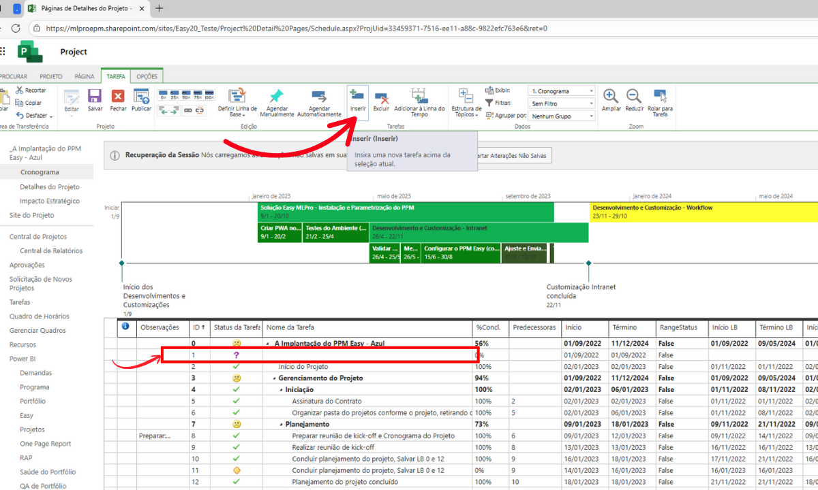Open the Power BI navigation link
Image resolution: width=818 pixels, height=490 pixels.
[x=22, y=359]
